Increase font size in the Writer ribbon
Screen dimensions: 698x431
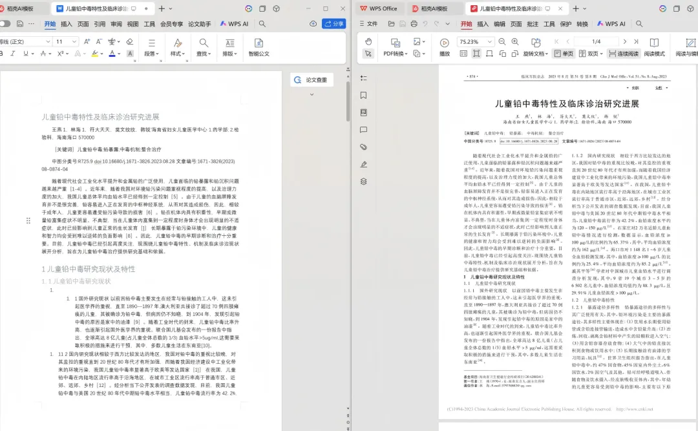87,41
